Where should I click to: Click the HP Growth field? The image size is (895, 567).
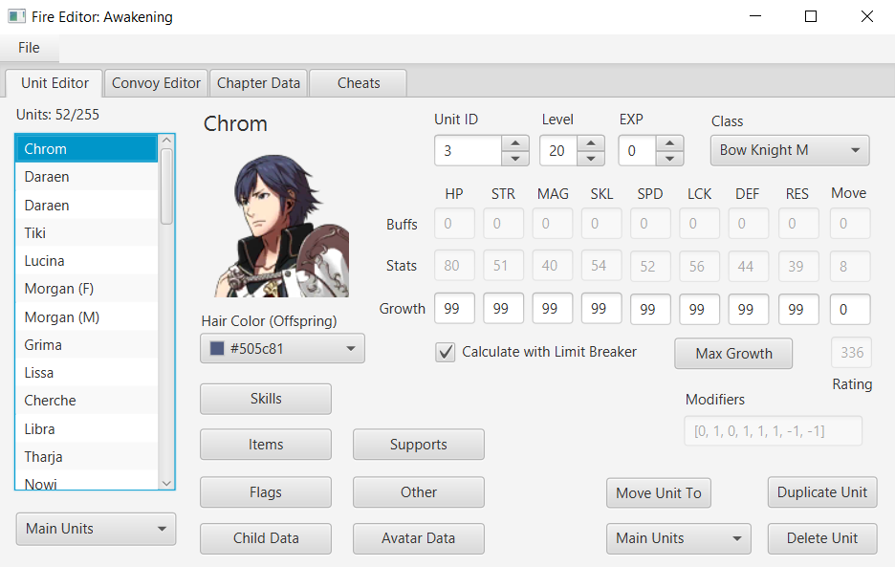454,309
